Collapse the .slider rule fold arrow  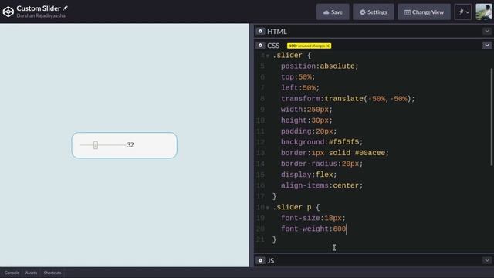pyautogui.click(x=268, y=56)
